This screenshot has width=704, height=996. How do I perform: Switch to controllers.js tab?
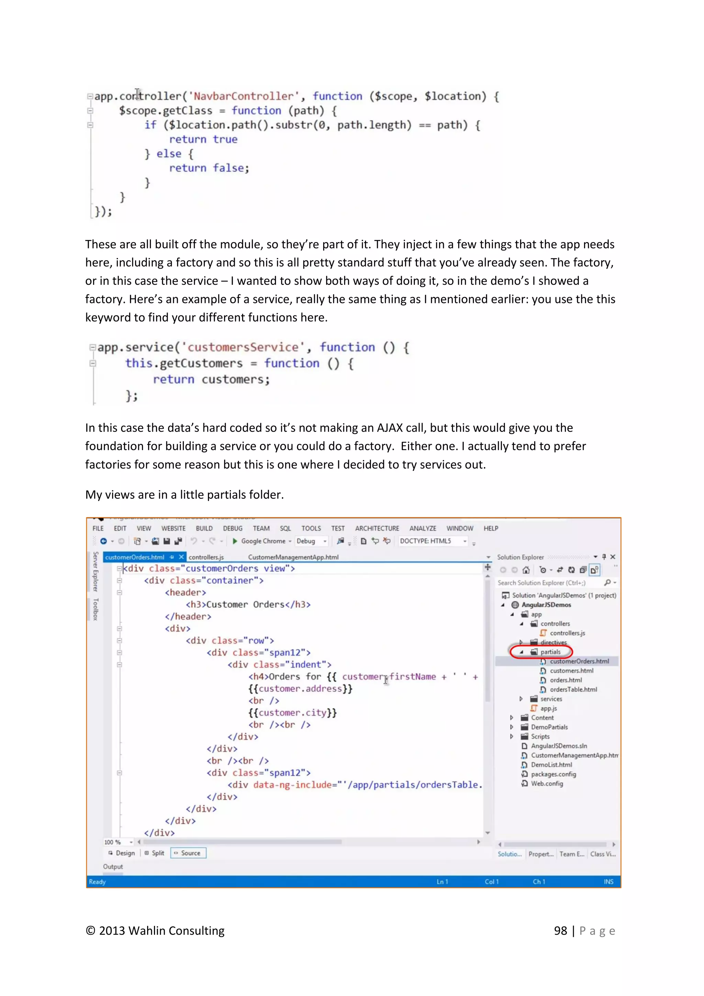tap(206, 557)
